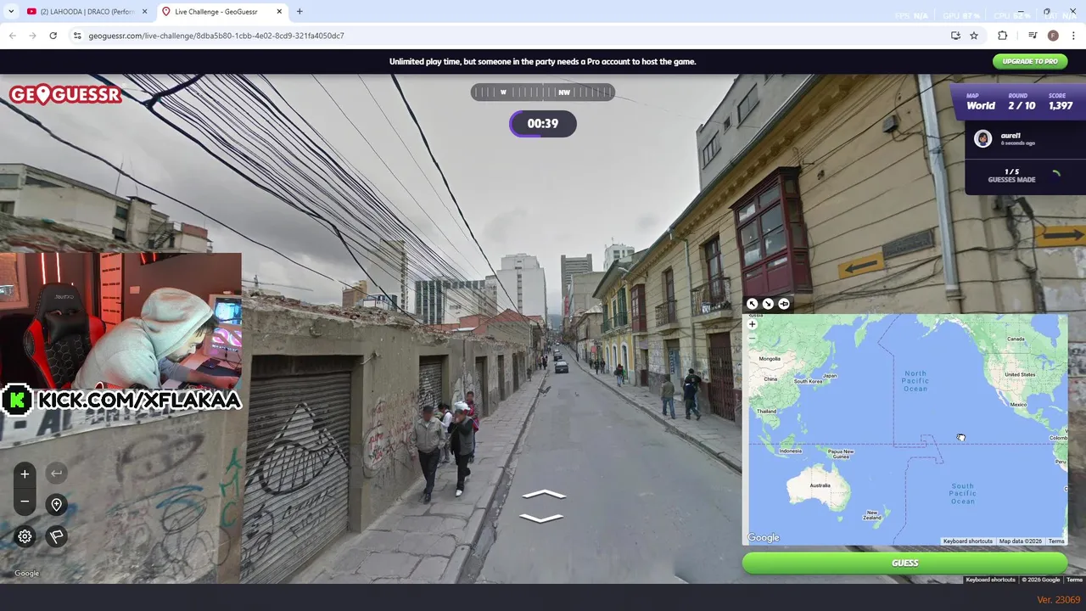The width and height of the screenshot is (1086, 611).
Task: Close the Live Challenge GeoGuessr tab
Action: point(278,12)
